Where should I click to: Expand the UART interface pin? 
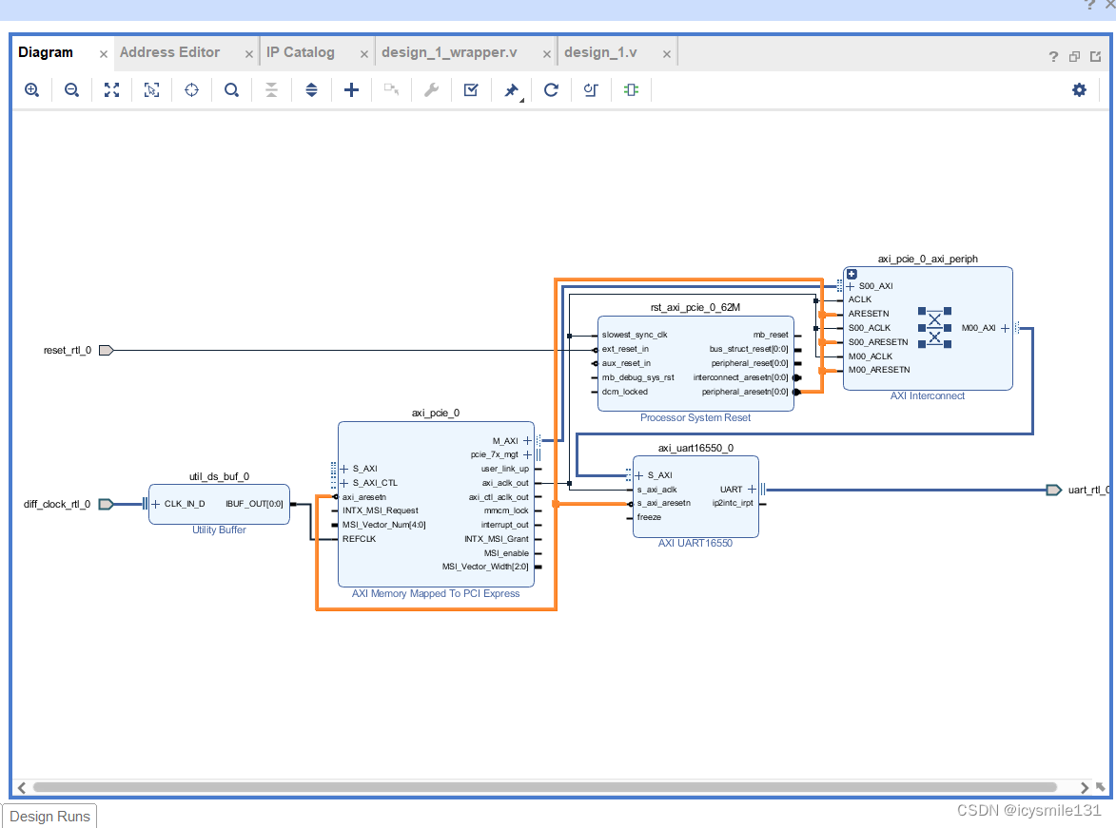(x=752, y=489)
